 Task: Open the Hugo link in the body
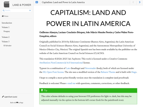point(134,72)
